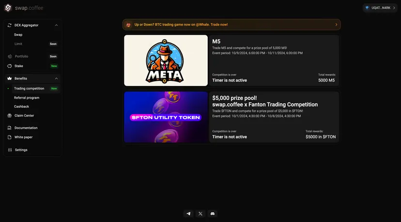Click the M5 event period text
This screenshot has height=222, width=401.
point(257,53)
